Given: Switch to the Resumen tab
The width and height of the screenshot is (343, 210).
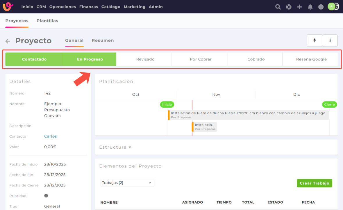Looking at the screenshot, I should 103,40.
